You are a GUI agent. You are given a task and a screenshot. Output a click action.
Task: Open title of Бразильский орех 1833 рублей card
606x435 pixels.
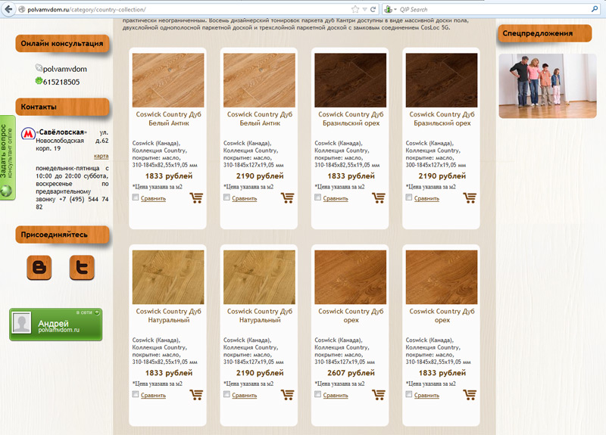pyautogui.click(x=351, y=119)
